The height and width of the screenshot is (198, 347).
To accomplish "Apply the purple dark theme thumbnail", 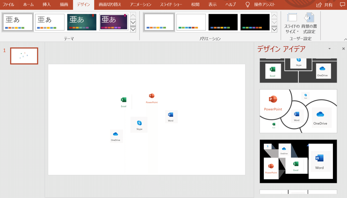I will (x=114, y=22).
